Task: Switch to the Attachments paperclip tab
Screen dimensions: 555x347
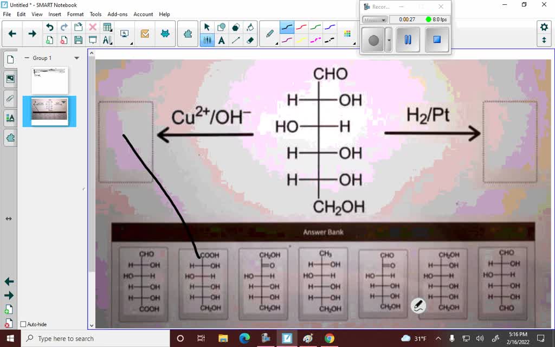Action: [10, 98]
